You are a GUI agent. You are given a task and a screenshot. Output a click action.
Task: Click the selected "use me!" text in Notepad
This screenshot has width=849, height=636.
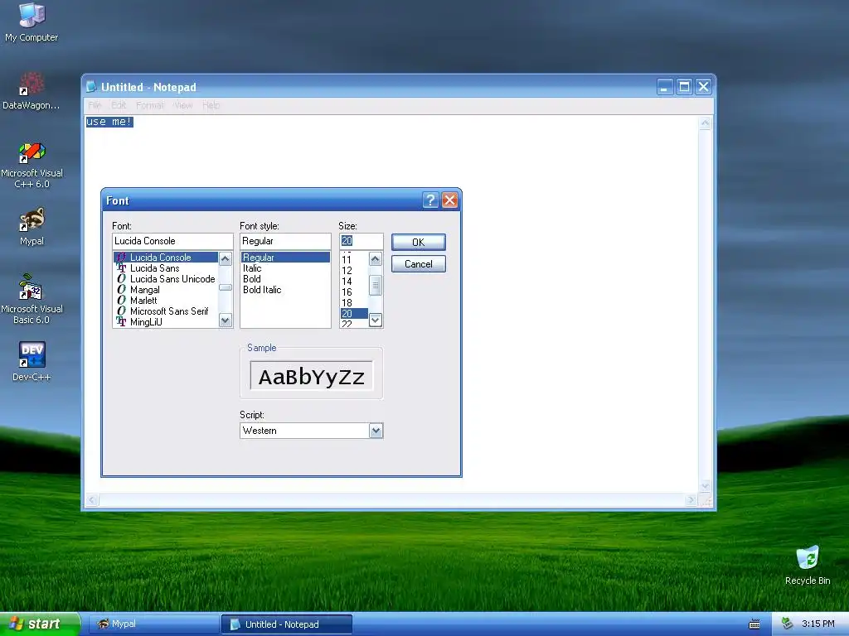(x=109, y=122)
